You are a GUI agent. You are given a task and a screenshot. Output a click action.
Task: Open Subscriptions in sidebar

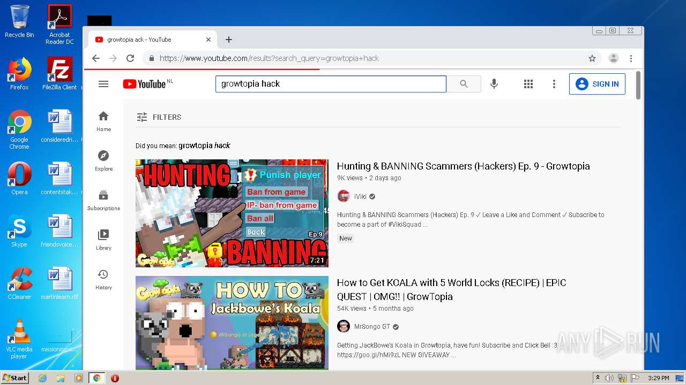click(x=103, y=201)
